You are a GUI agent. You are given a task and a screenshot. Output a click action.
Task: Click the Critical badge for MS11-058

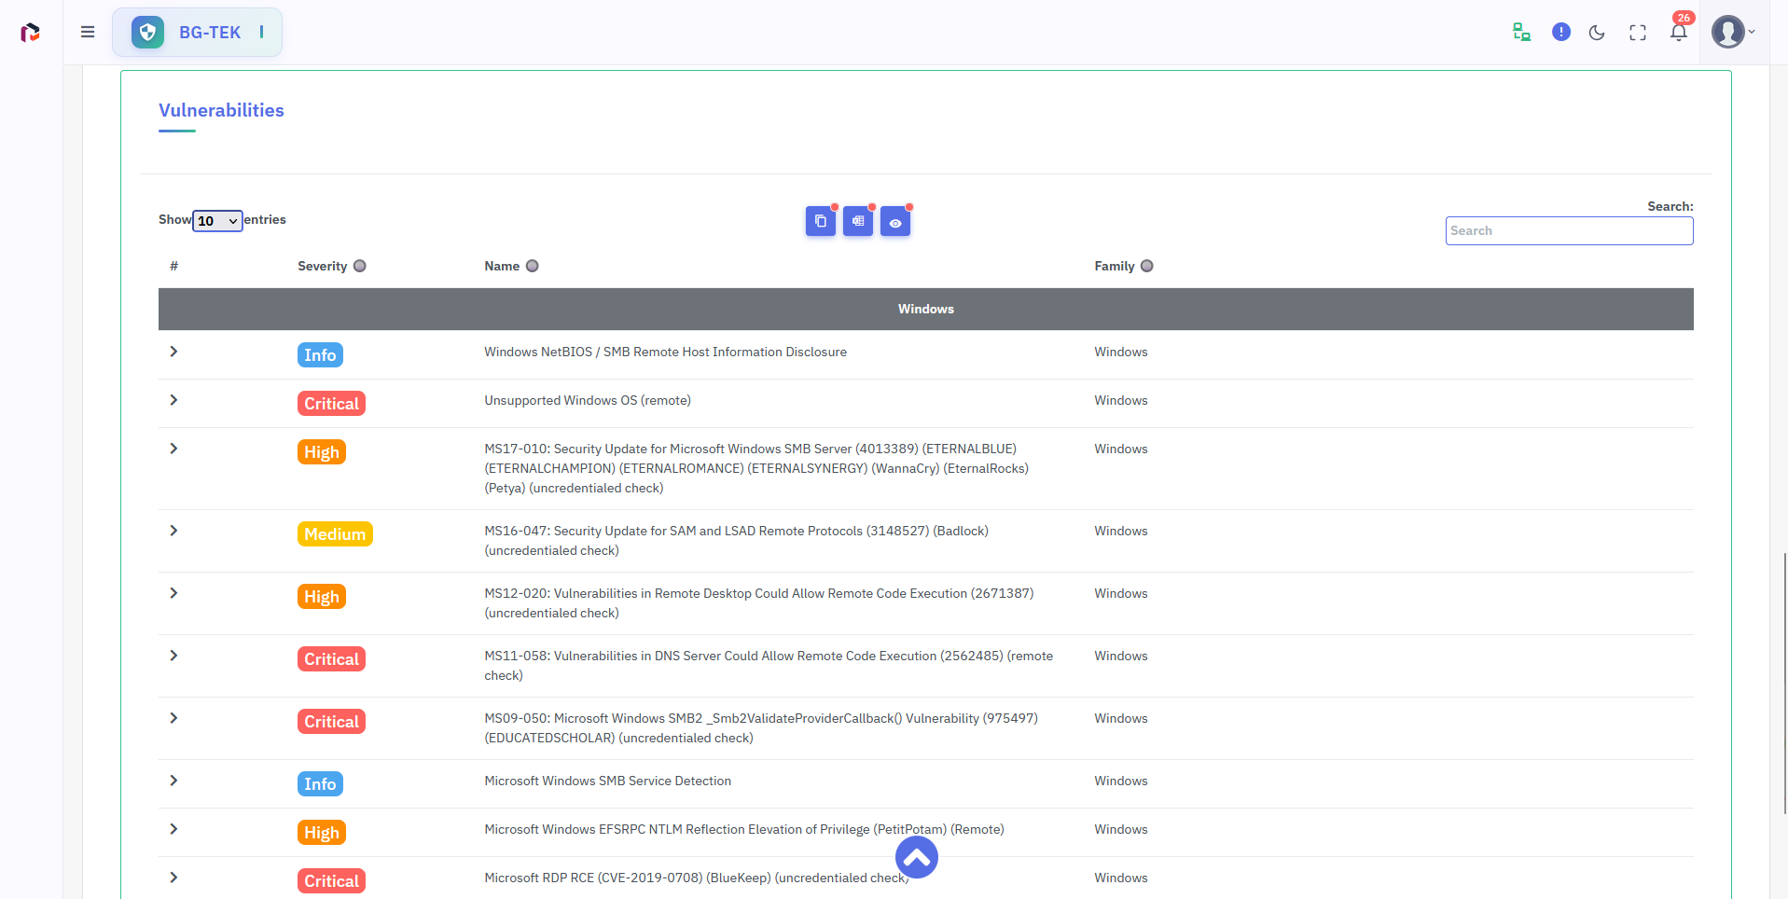click(331, 659)
